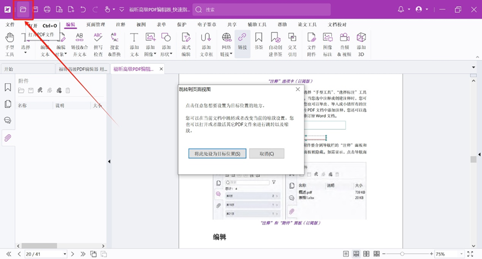Open Search & Replace (搜索&替换)
The height and width of the screenshot is (259, 482).
(x=114, y=45)
